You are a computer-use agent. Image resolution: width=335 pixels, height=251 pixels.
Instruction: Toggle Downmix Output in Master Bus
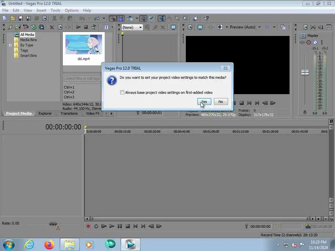(x=313, y=27)
